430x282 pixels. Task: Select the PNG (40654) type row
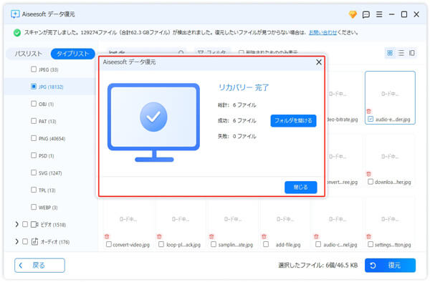51,138
